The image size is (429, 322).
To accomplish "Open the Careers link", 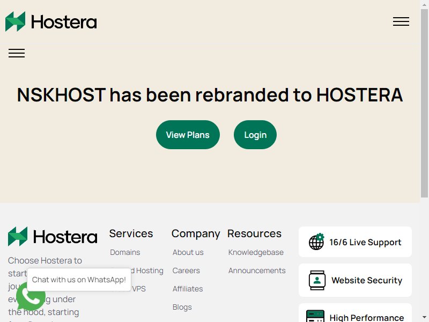I will [186, 270].
